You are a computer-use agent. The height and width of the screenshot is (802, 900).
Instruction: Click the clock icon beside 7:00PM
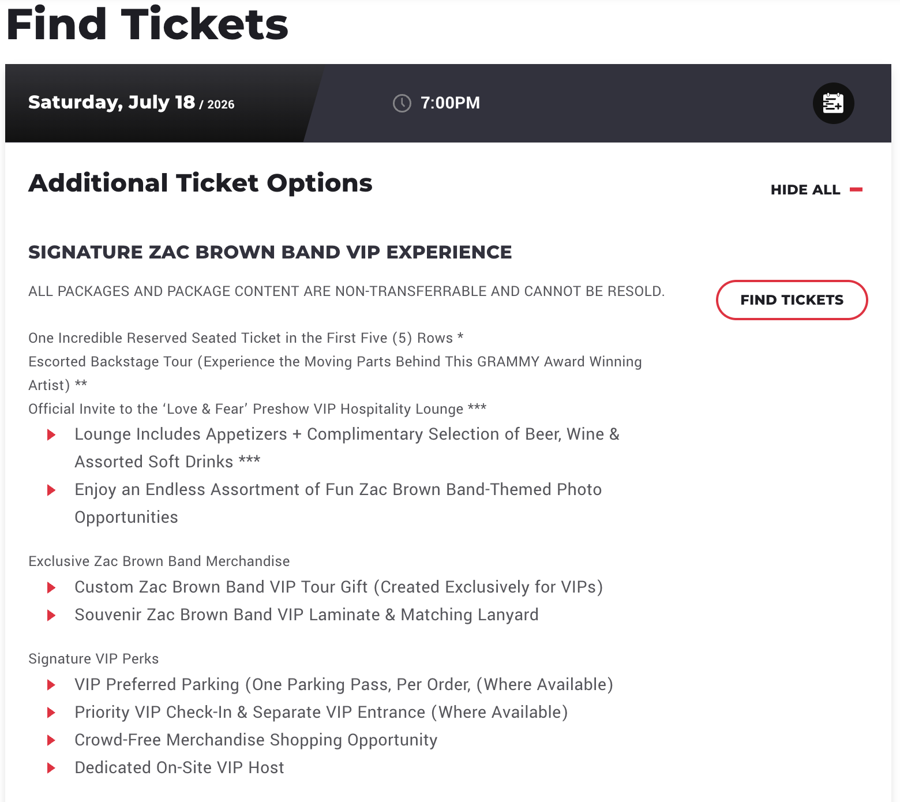tap(402, 103)
